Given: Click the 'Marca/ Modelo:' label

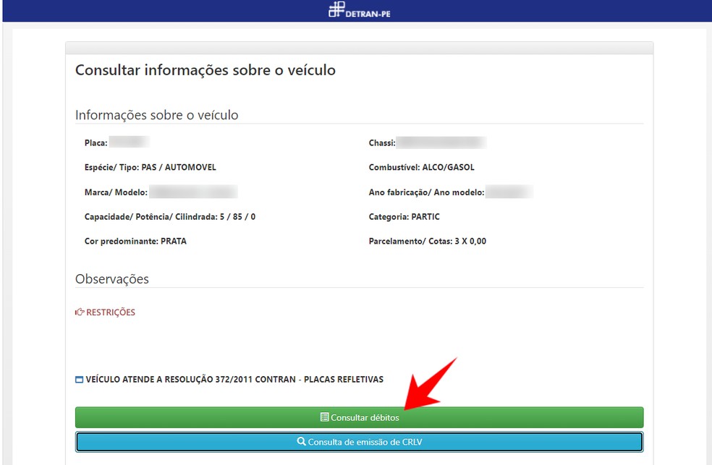Looking at the screenshot, I should [116, 192].
